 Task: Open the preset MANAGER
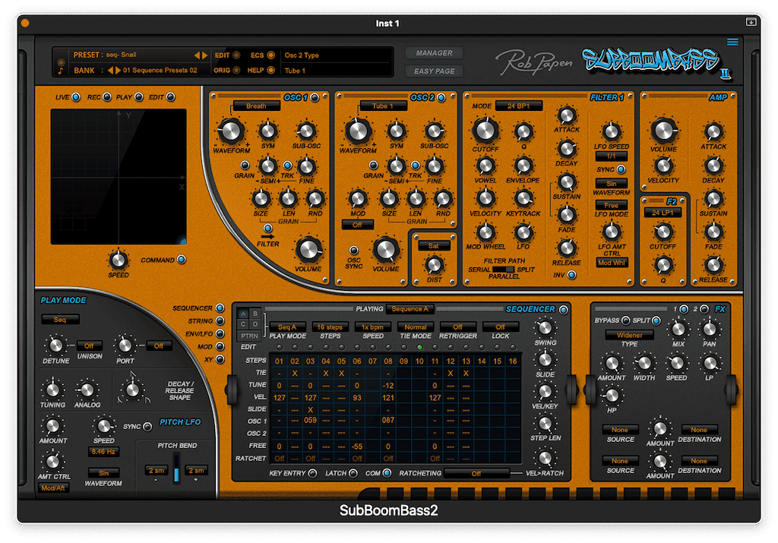point(434,52)
